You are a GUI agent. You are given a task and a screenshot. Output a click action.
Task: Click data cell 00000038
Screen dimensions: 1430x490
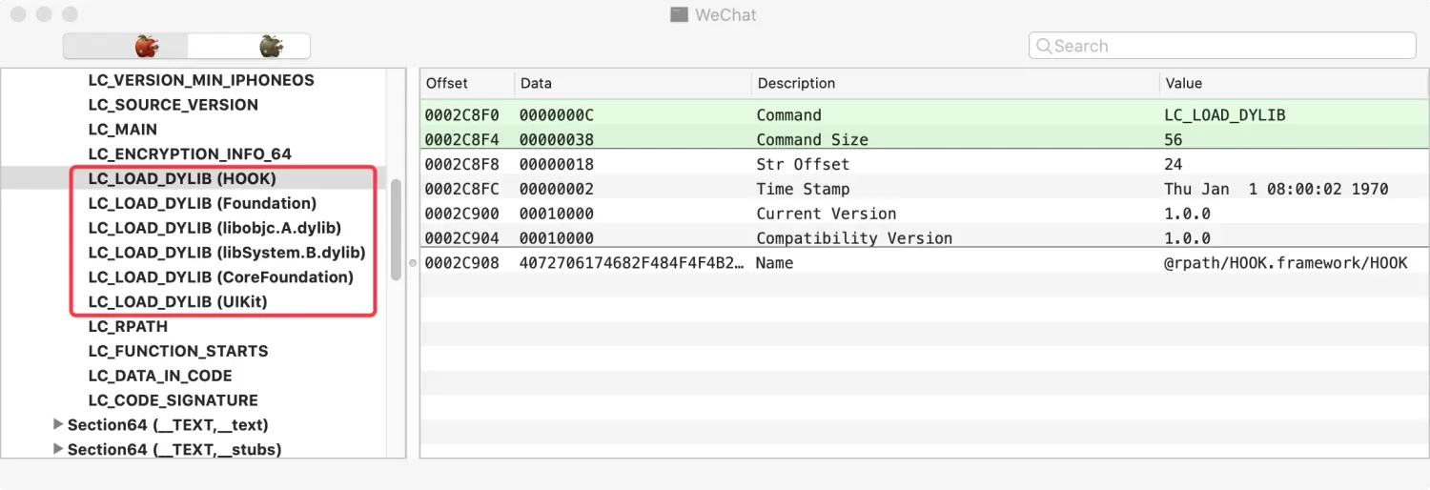point(557,140)
